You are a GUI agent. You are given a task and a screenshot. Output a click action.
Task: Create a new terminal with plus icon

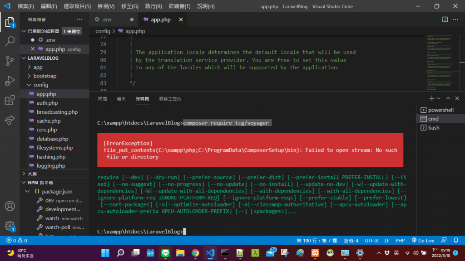click(431, 98)
